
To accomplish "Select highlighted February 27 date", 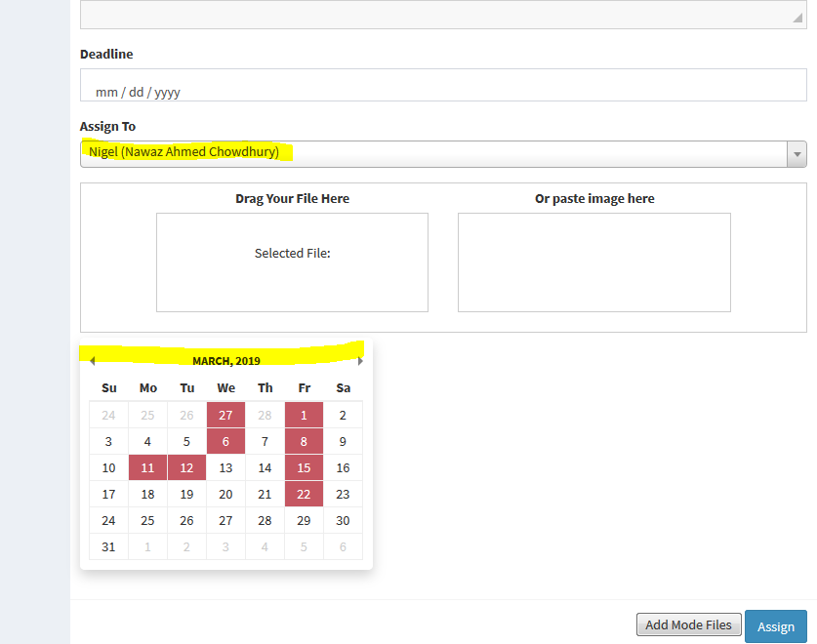I will point(225,415).
